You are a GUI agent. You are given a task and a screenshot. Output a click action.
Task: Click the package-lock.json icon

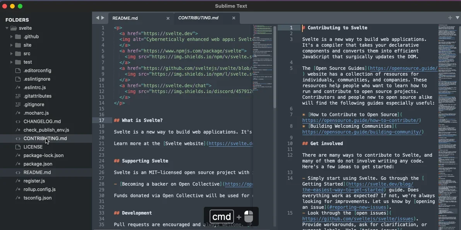pos(18,156)
